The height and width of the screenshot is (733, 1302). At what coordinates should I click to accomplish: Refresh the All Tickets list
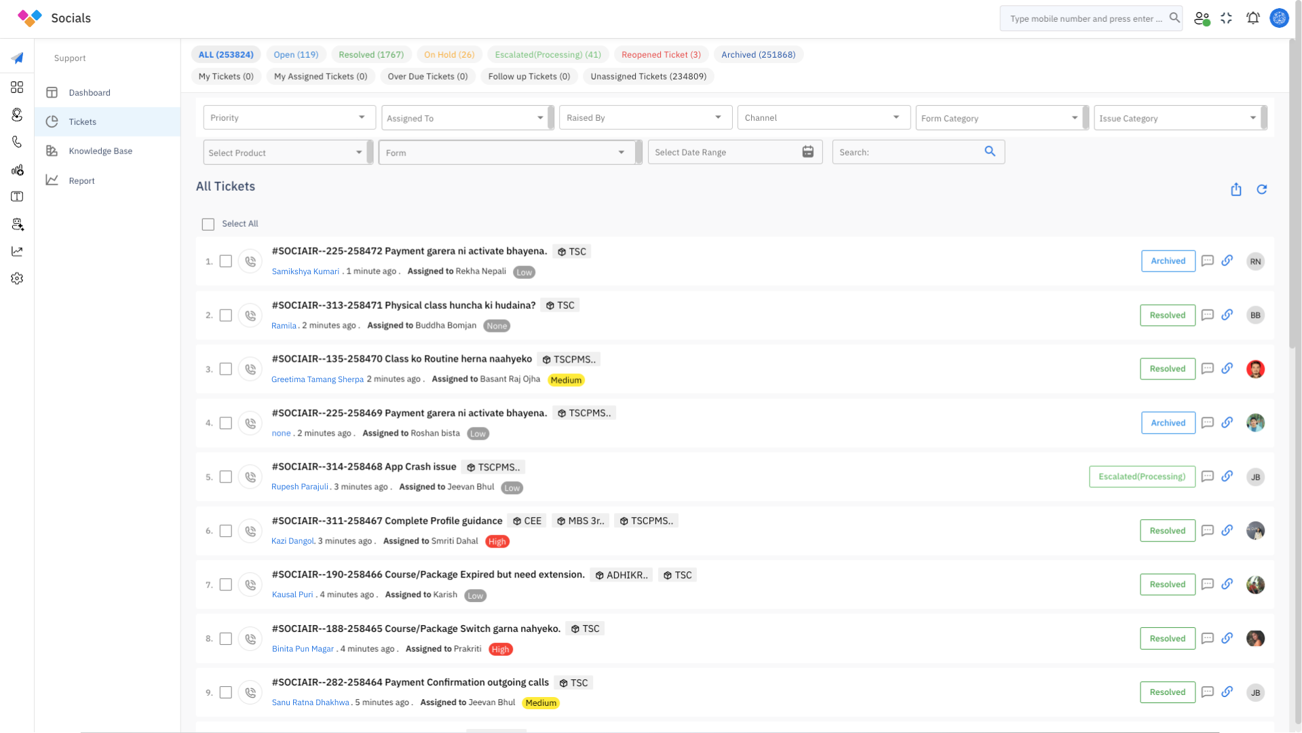point(1261,190)
